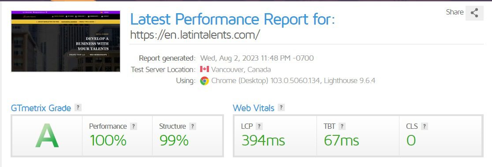Click the LCP question mark icon
This screenshot has height=167, width=492.
[x=259, y=126]
